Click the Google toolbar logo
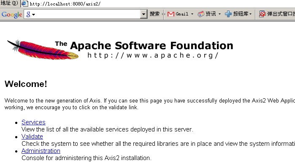 [x=12, y=14]
